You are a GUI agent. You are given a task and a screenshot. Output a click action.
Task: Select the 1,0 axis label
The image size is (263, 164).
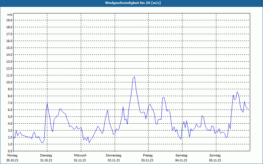(x=10, y=144)
